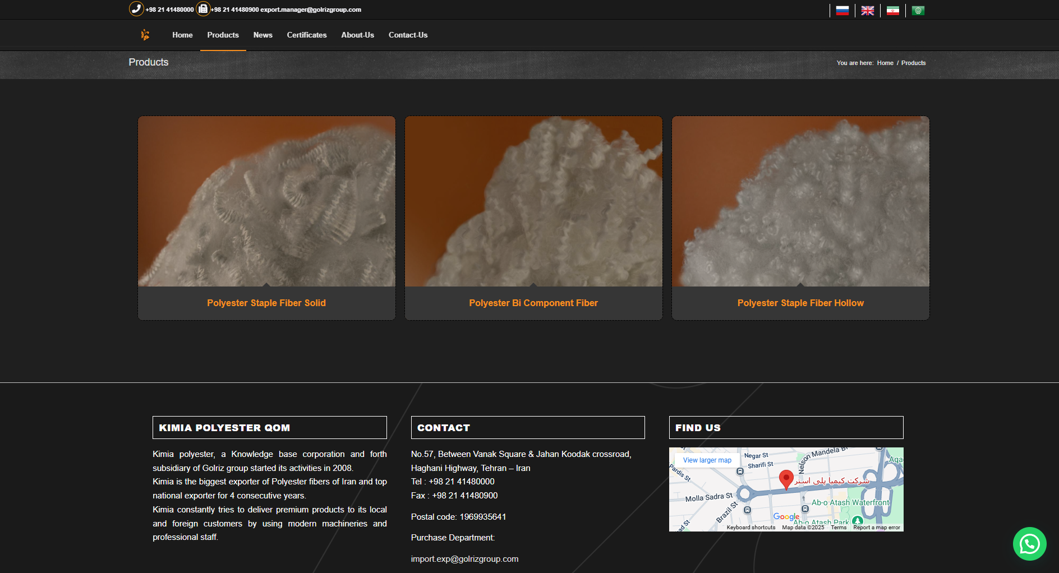Click the orange site logo

coord(145,35)
